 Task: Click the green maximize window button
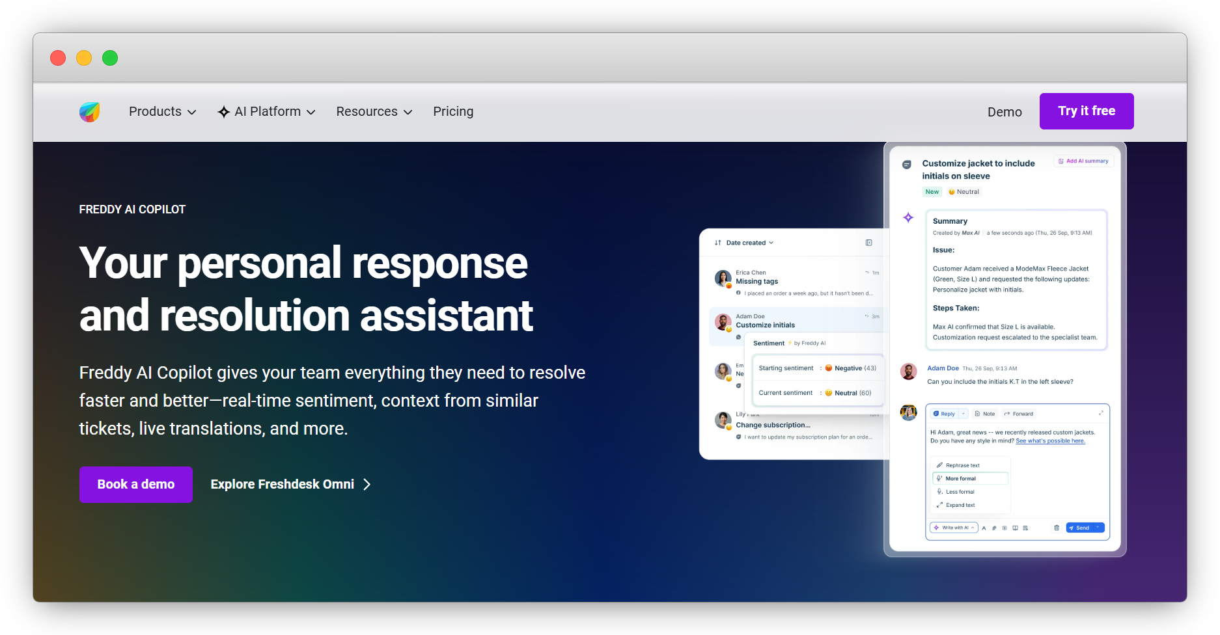pos(110,58)
